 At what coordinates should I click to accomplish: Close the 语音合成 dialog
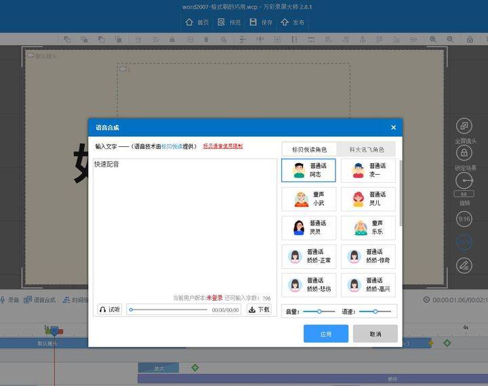point(393,127)
